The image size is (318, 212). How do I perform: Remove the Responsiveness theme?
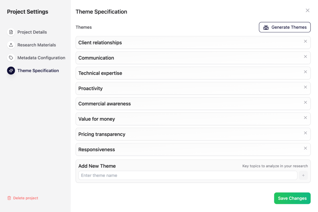point(305,148)
